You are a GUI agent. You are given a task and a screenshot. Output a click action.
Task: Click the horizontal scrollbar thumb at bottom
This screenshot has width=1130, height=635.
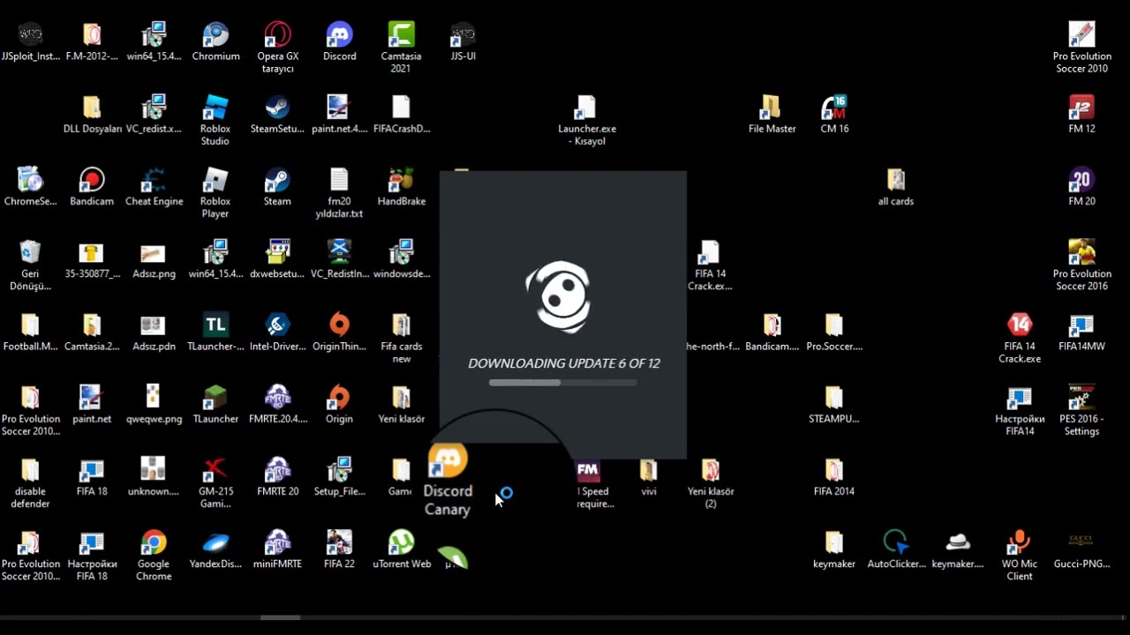(281, 617)
